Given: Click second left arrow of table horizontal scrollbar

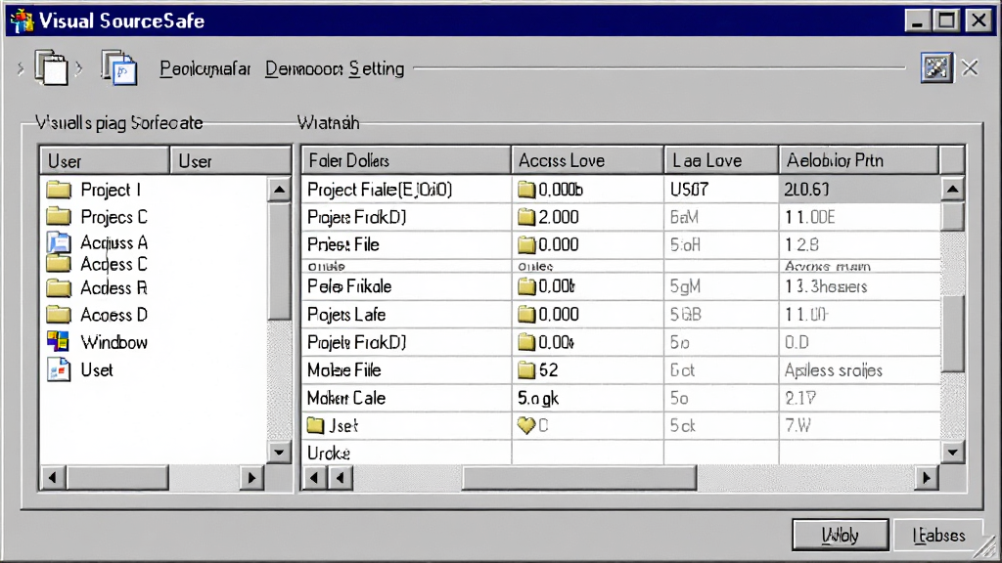Looking at the screenshot, I should 341,477.
